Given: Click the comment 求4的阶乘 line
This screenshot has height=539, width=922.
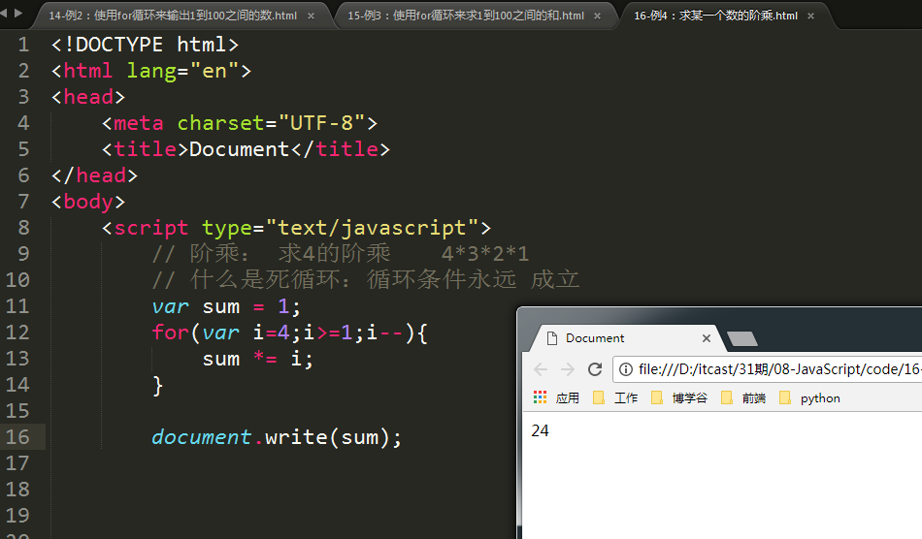Looking at the screenshot, I should point(341,254).
